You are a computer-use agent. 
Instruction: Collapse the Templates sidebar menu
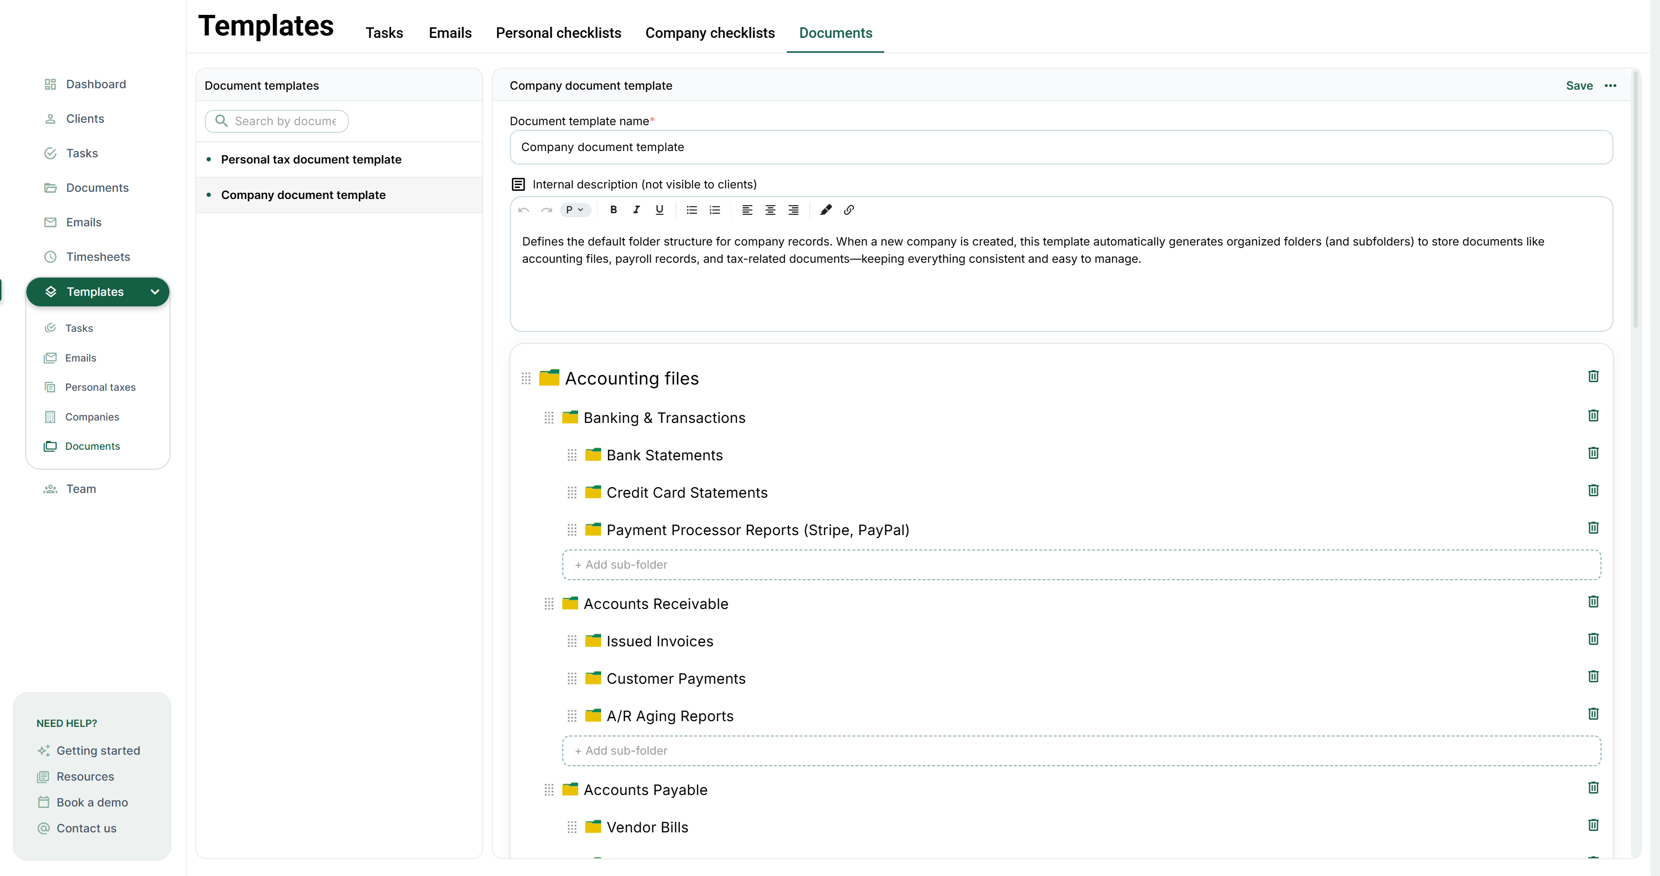(154, 292)
